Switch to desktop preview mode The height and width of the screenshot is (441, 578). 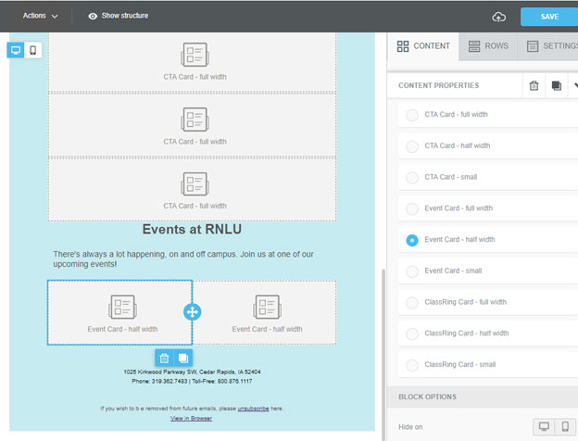pyautogui.click(x=16, y=50)
